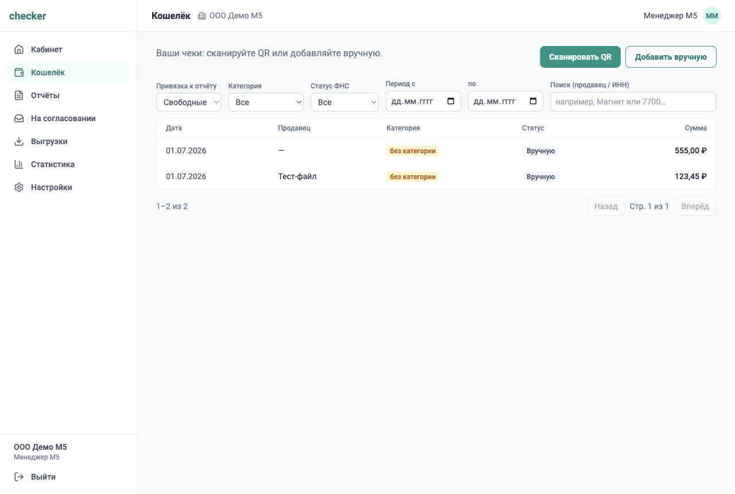Click the MM user avatar
Screen dimensions: 735x494
click(712, 16)
